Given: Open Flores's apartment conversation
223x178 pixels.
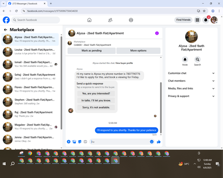Looking at the screenshot, I should [30, 89].
